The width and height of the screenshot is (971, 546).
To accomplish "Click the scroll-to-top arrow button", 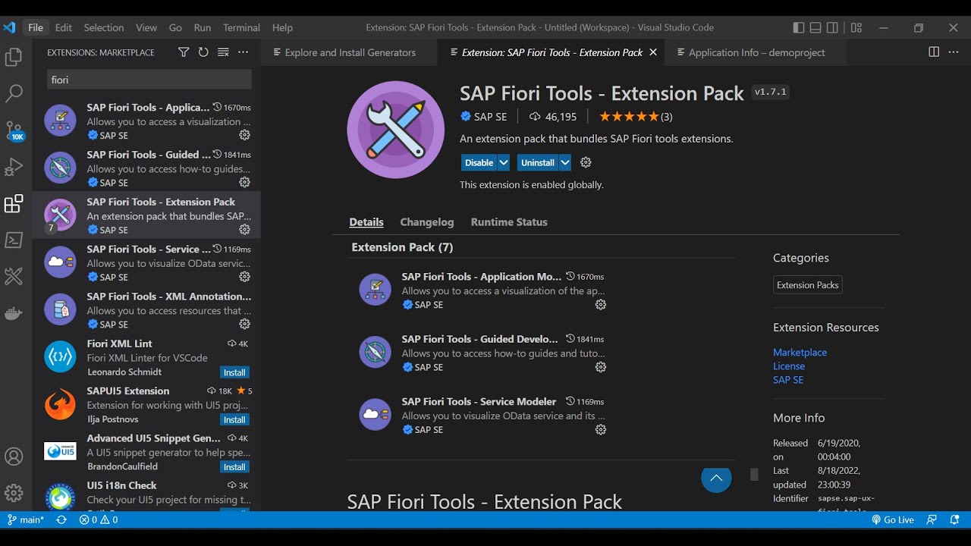I will [x=716, y=478].
